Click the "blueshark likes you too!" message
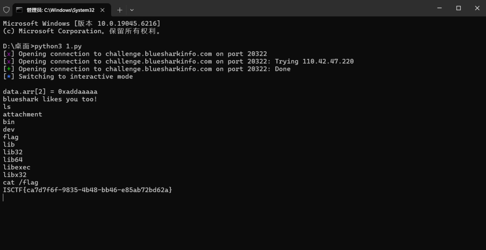Image resolution: width=486 pixels, height=250 pixels. [x=50, y=99]
